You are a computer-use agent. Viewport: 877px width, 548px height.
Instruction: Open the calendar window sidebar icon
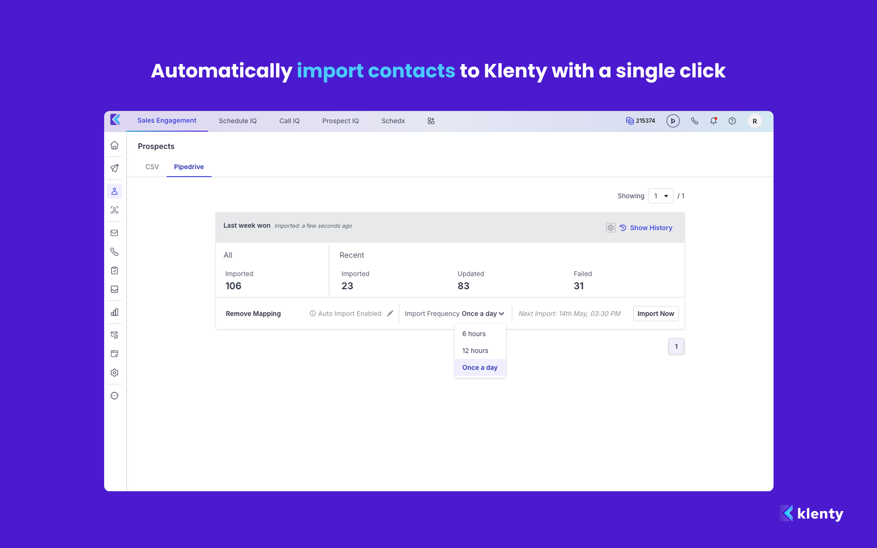[114, 354]
